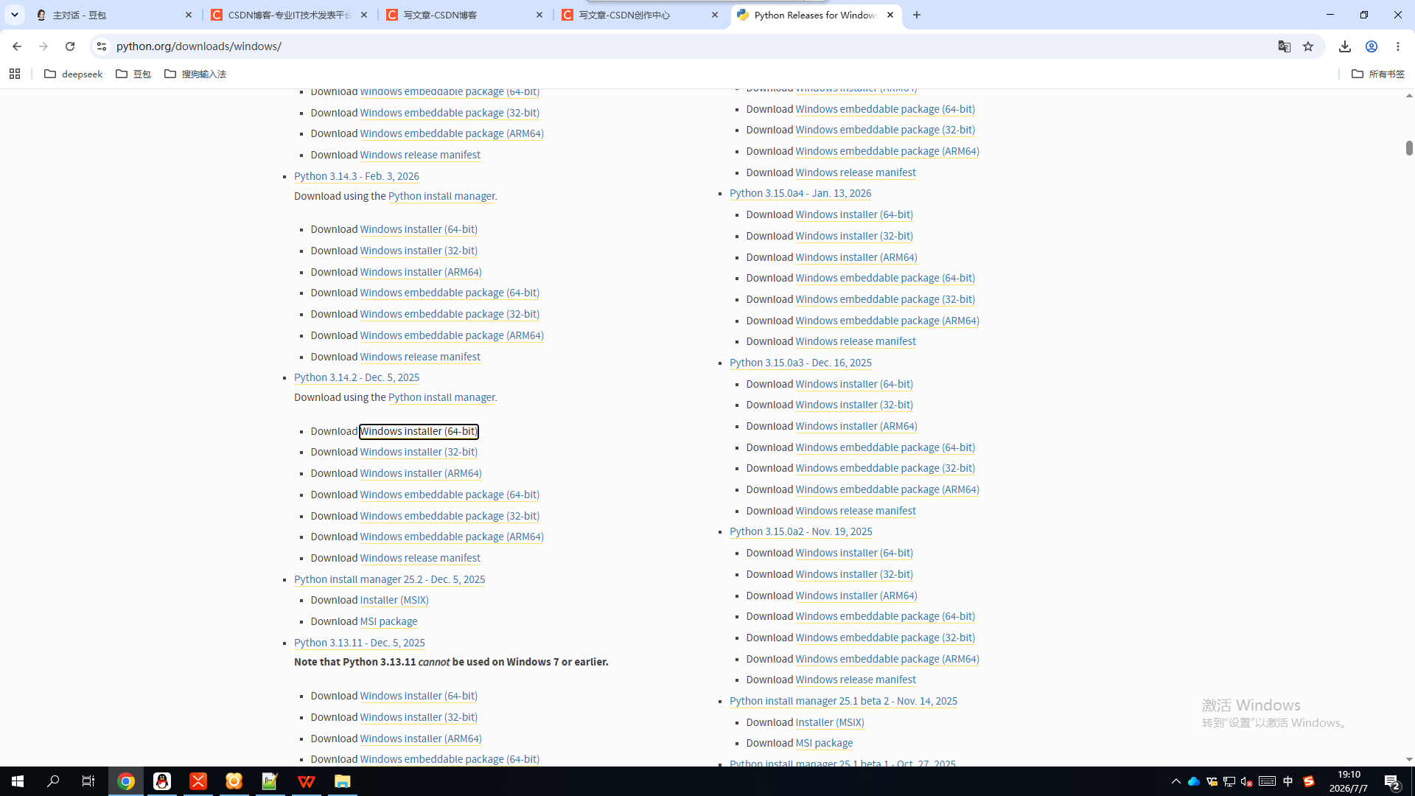Screen dimensions: 1415x796
Task: Open the deepseek bookmark folder
Action: point(74,74)
